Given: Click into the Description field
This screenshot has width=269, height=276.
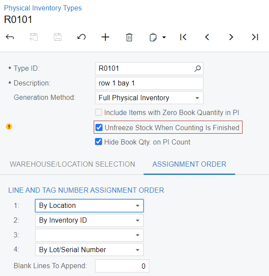Looking at the screenshot, I should (x=149, y=83).
